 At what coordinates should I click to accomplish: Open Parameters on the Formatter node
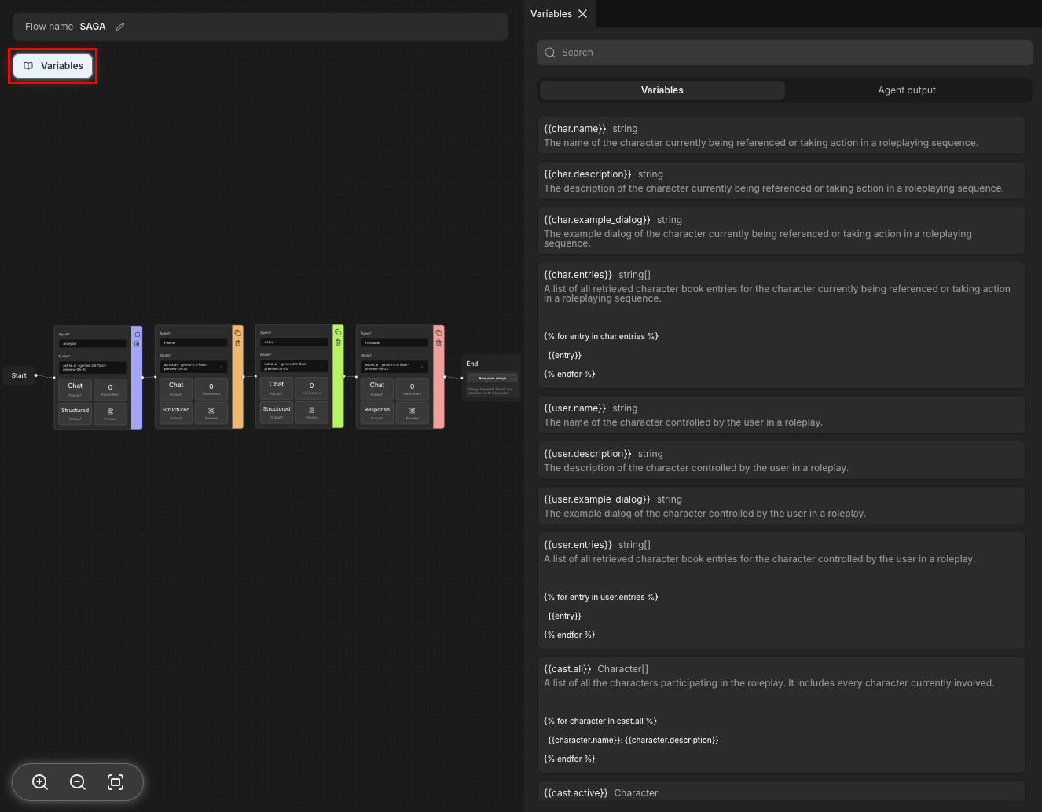(x=413, y=389)
